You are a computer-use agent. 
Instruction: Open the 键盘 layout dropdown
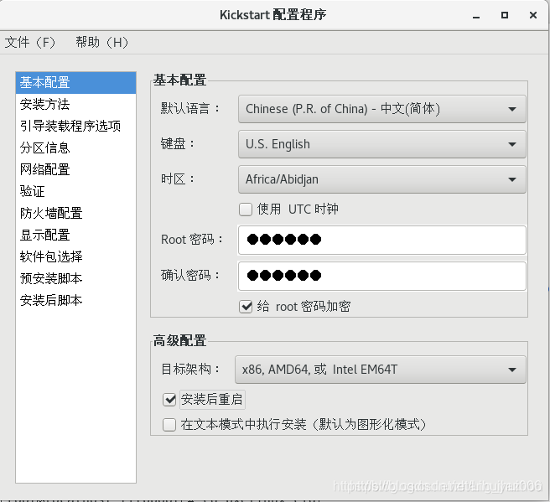pyautogui.click(x=382, y=144)
